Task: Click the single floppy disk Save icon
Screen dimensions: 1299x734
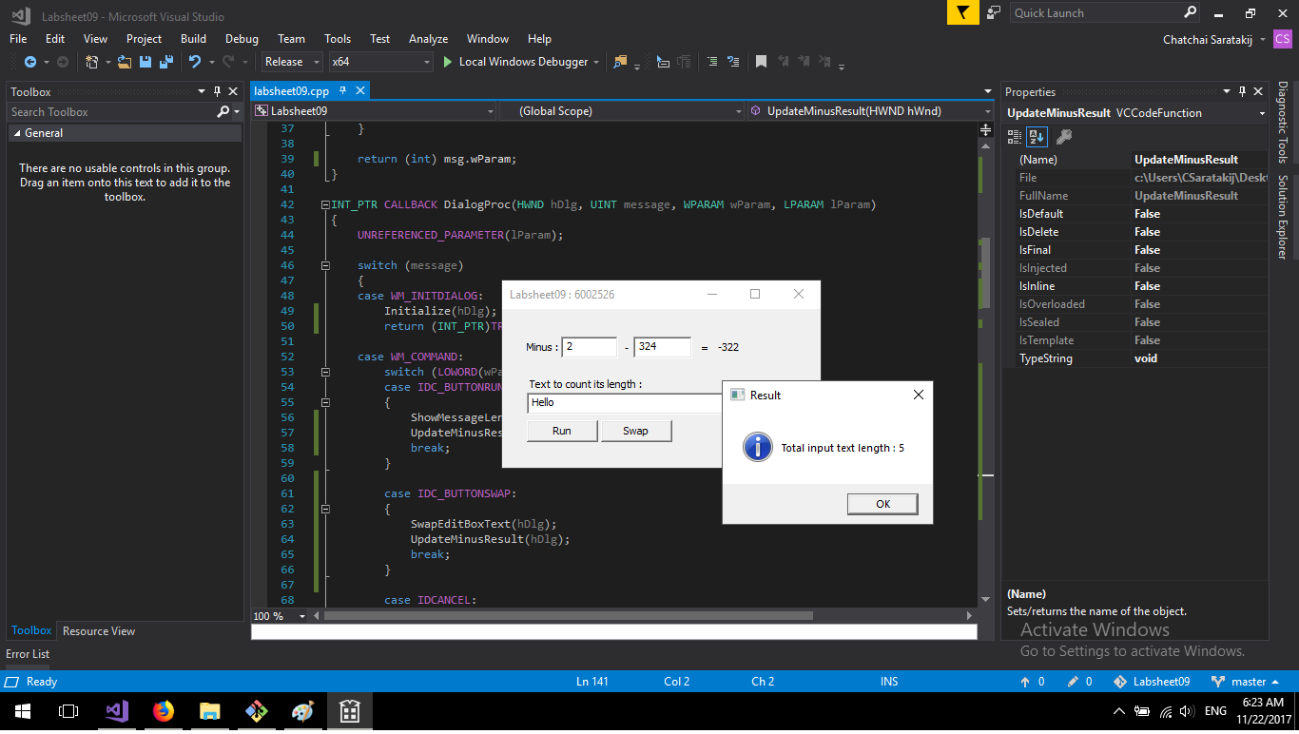Action: [x=145, y=62]
